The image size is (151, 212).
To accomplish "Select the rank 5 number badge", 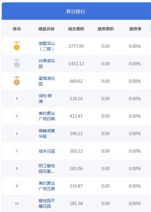I will pos(17,116).
